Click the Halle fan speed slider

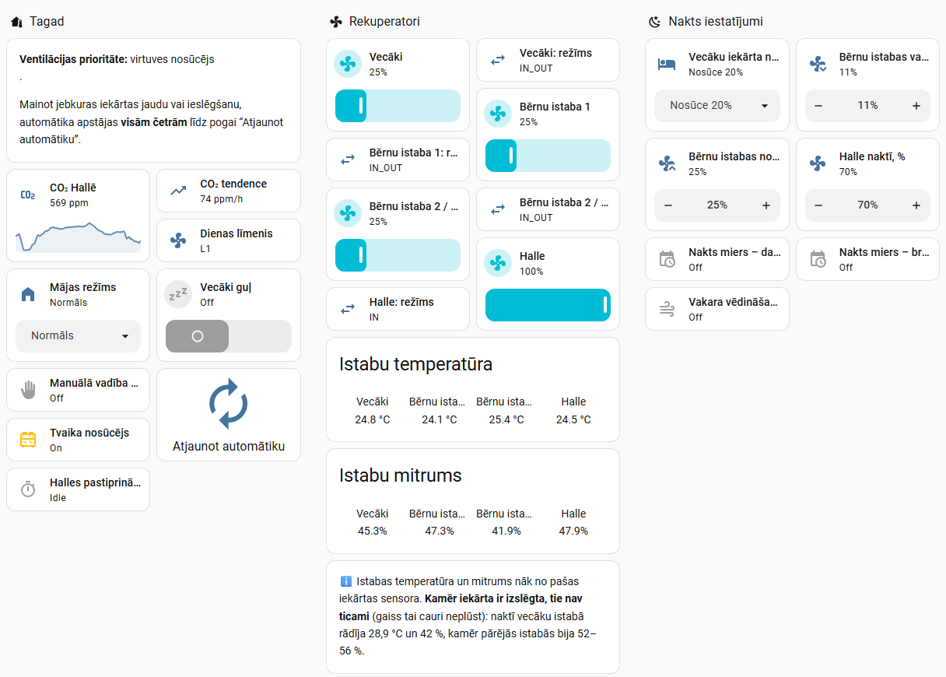[548, 305]
